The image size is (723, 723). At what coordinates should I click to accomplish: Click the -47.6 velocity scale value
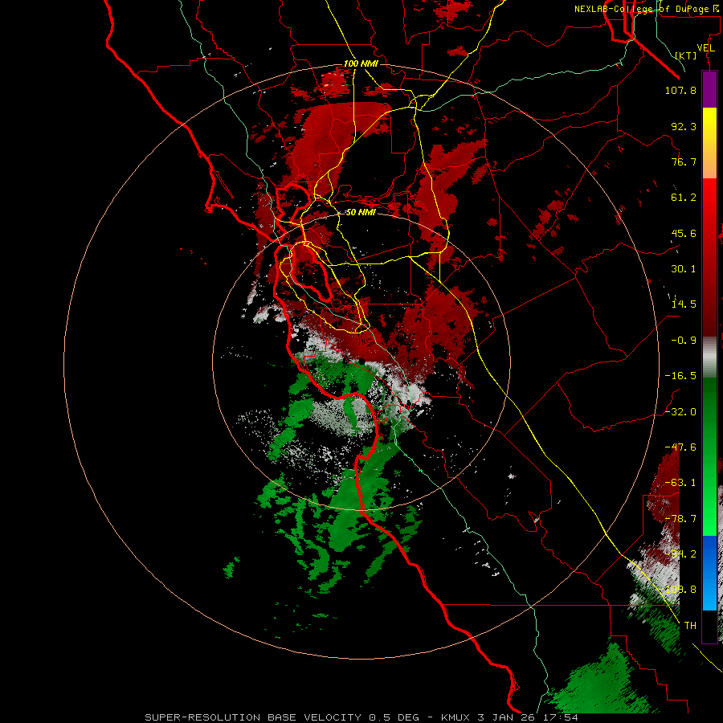pos(680,447)
